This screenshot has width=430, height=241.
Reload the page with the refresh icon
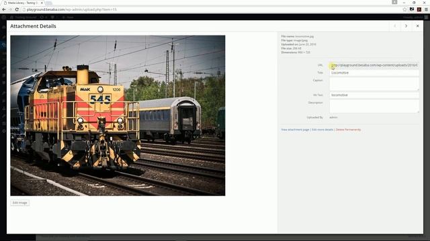(x=17, y=9)
